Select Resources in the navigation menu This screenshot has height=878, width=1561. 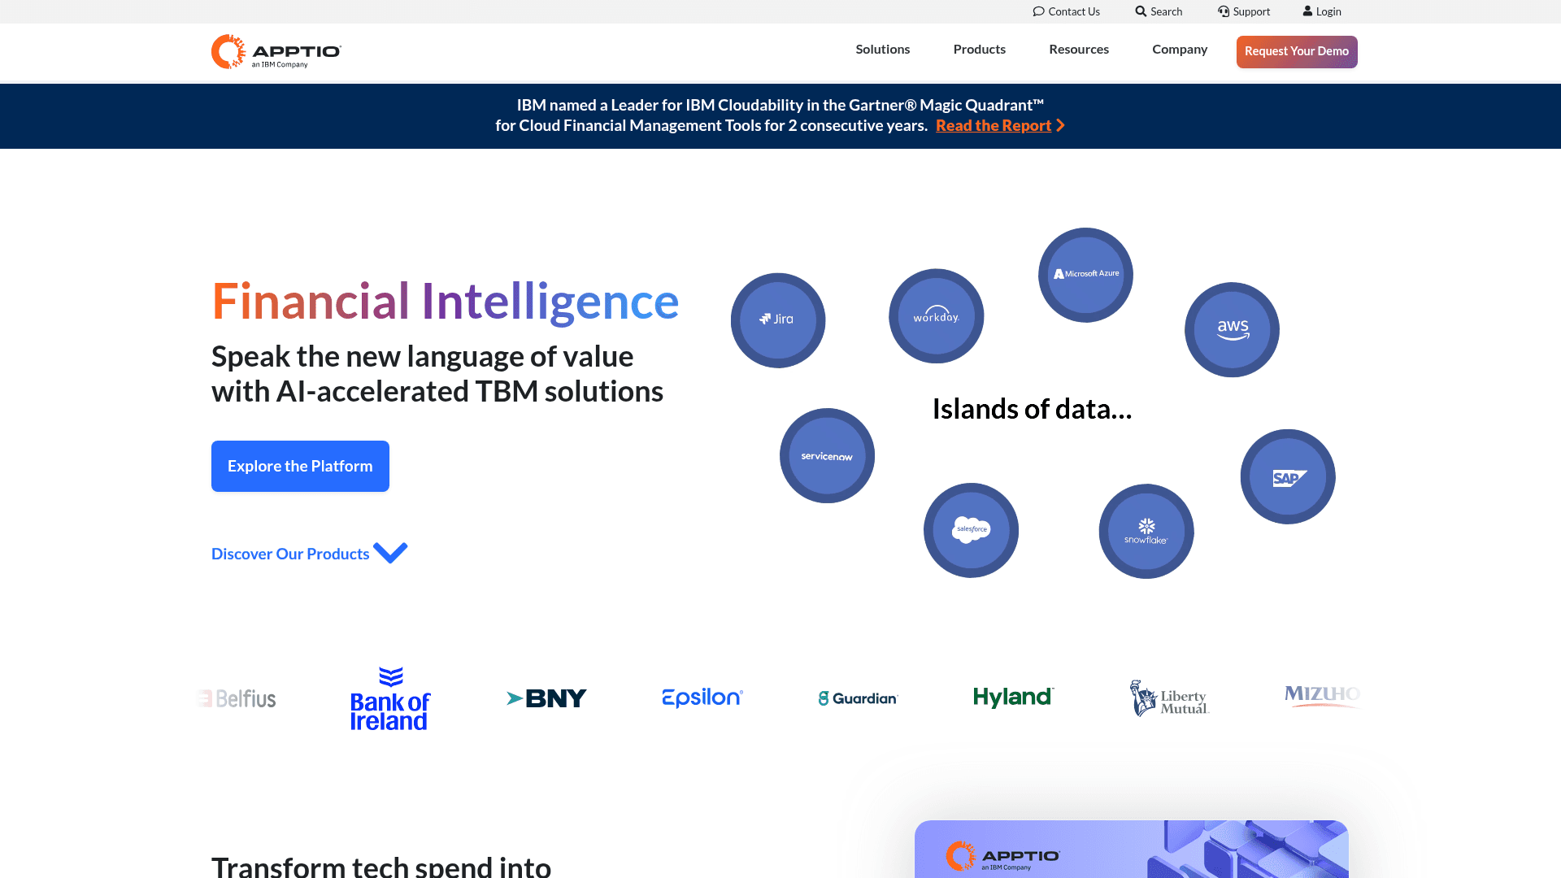tap(1079, 49)
